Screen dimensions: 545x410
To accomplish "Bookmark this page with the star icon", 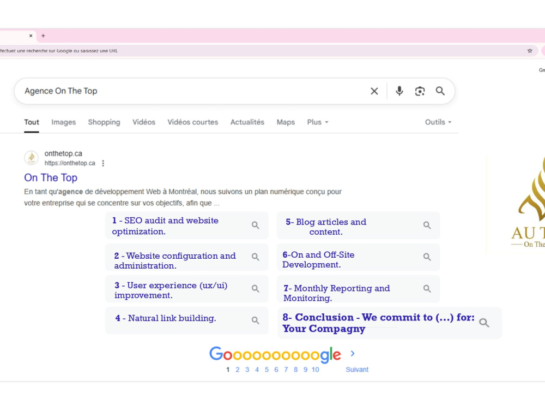I will pyautogui.click(x=530, y=51).
